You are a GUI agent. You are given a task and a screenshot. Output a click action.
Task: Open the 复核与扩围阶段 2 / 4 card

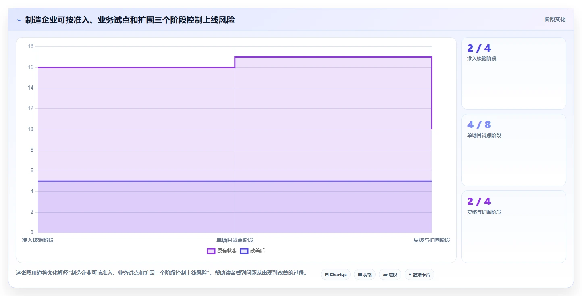513,227
